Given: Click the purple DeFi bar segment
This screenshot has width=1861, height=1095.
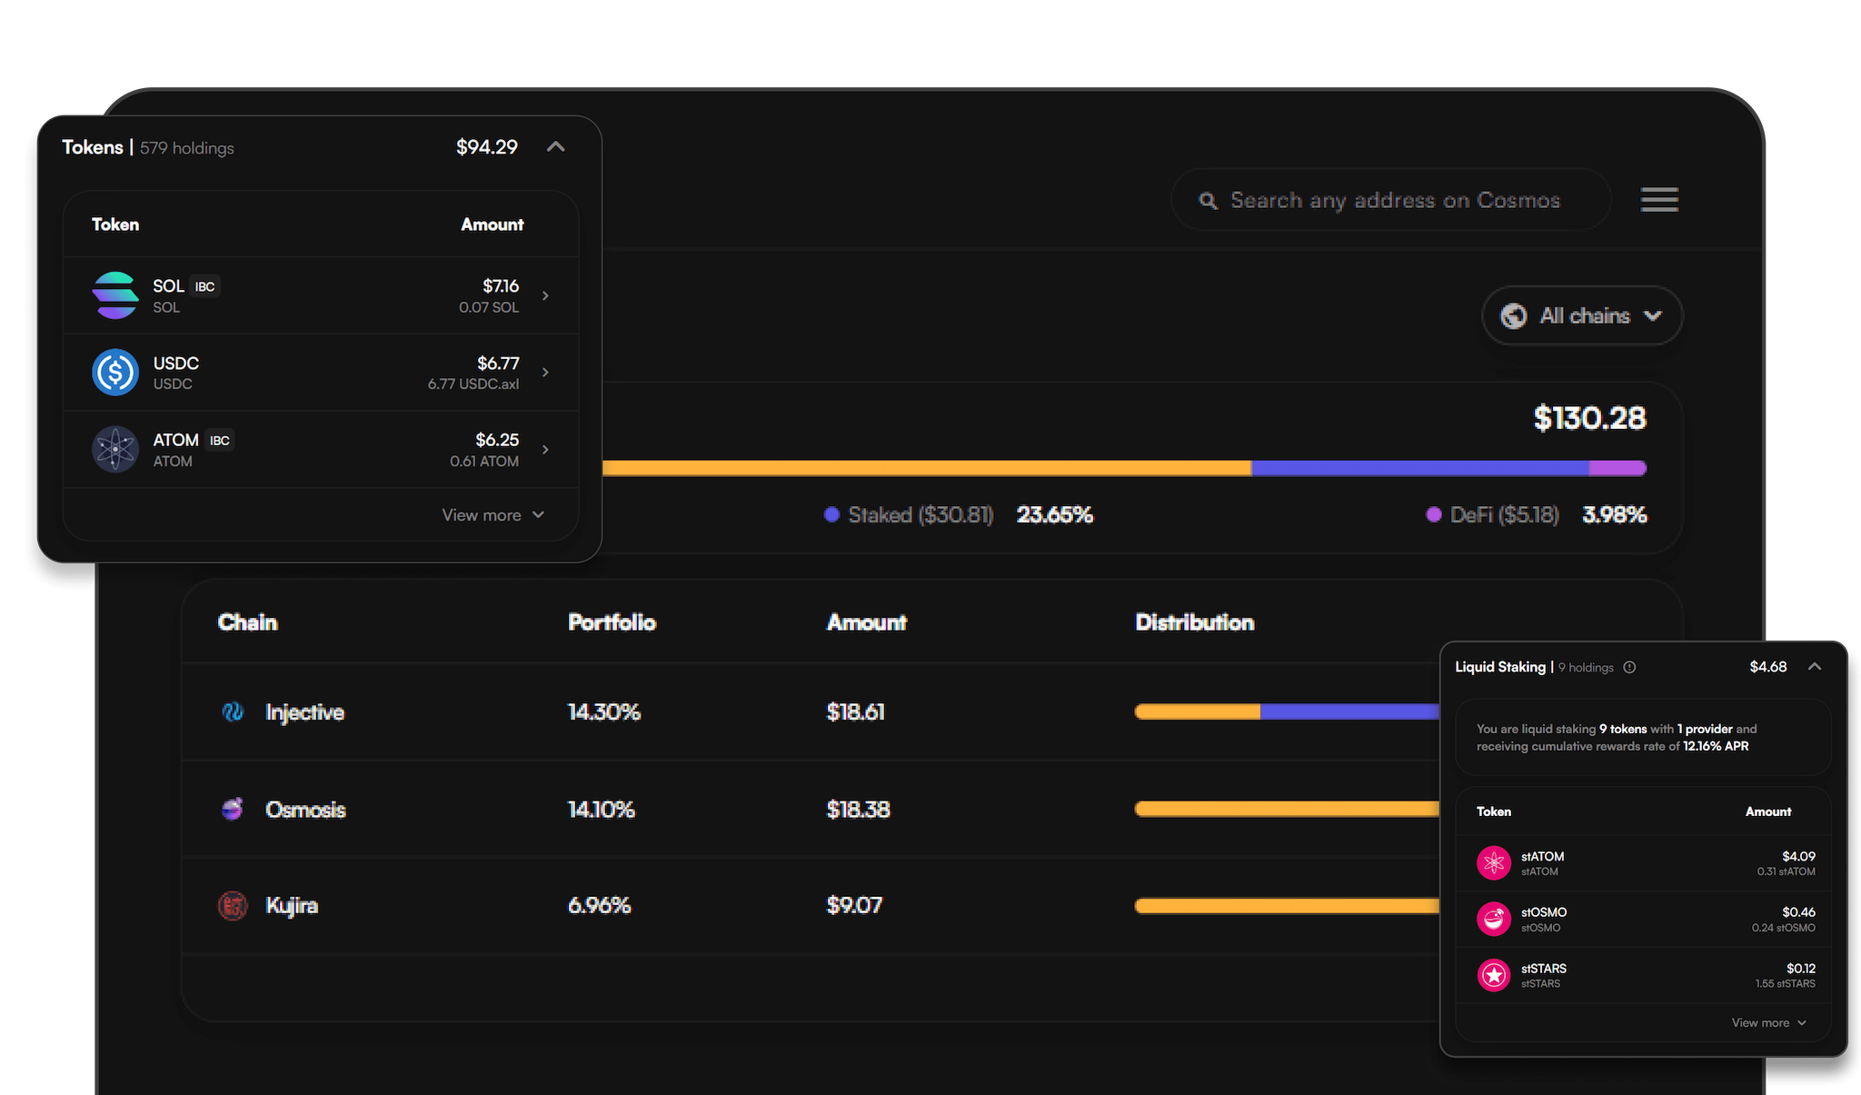Looking at the screenshot, I should [x=1617, y=468].
